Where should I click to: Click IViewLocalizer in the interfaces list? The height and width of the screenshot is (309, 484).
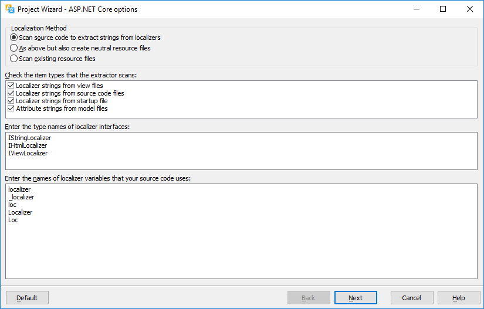[x=28, y=153]
